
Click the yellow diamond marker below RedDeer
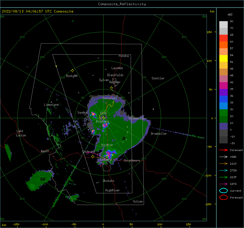coord(111,88)
